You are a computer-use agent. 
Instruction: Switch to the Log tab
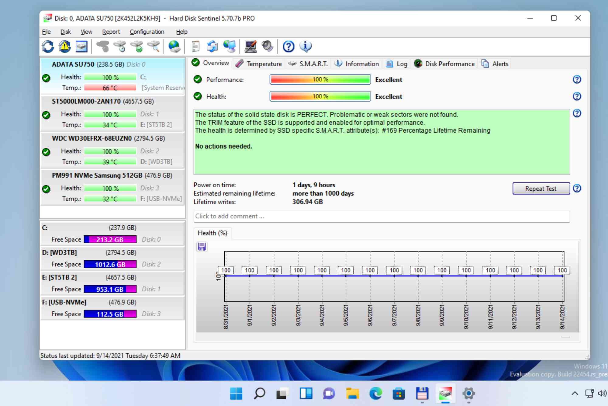[397, 64]
